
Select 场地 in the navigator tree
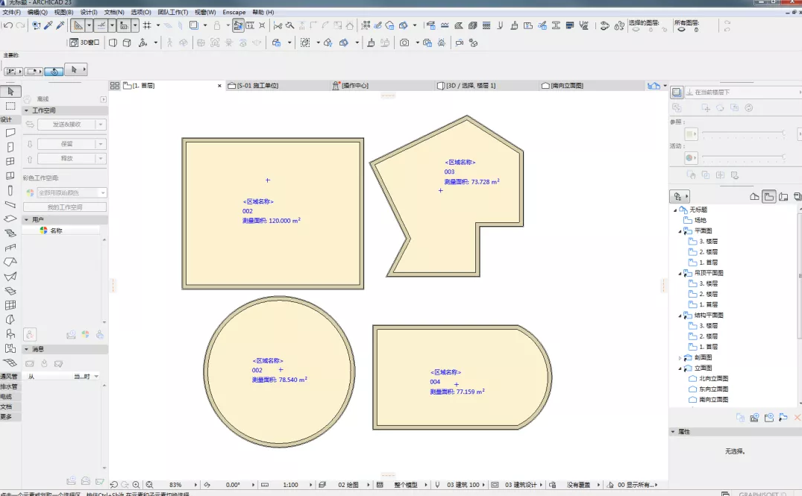701,220
